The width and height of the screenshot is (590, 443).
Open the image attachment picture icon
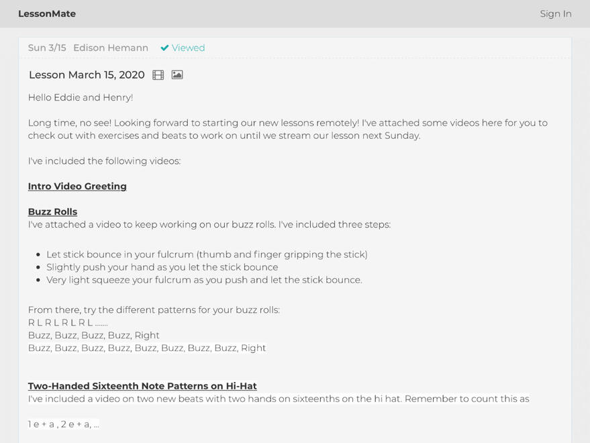point(177,75)
